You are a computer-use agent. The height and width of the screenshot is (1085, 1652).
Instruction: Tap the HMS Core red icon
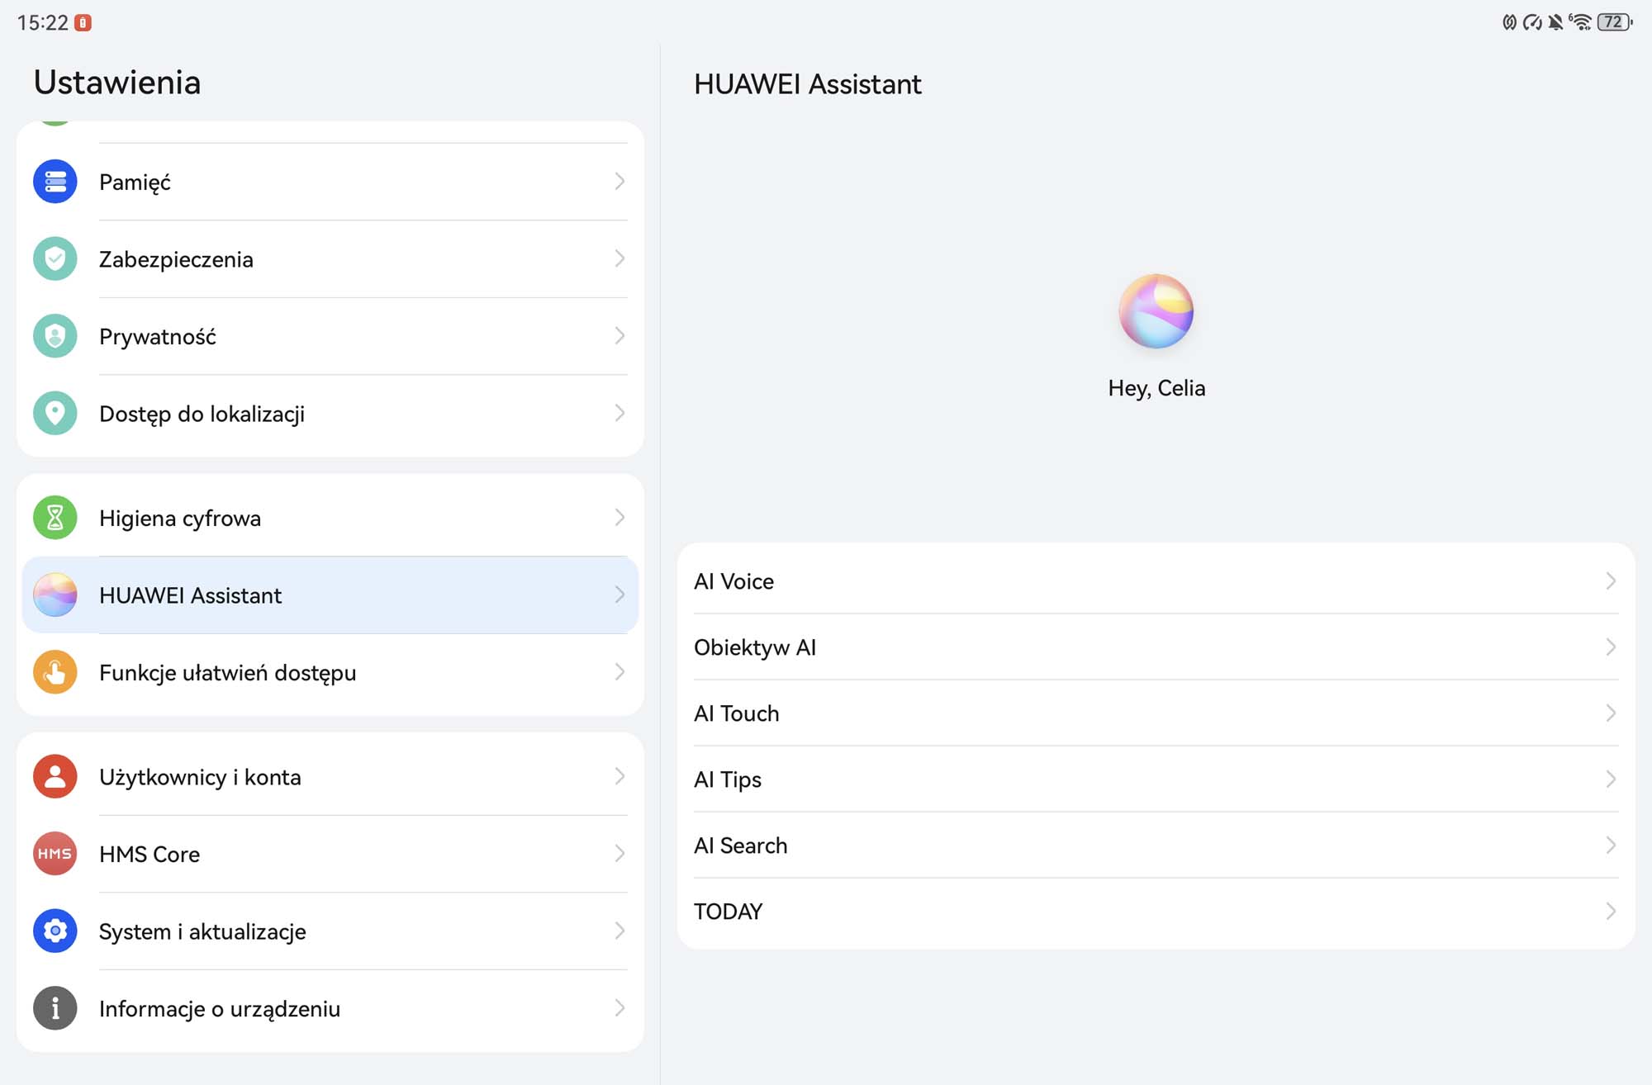(55, 854)
